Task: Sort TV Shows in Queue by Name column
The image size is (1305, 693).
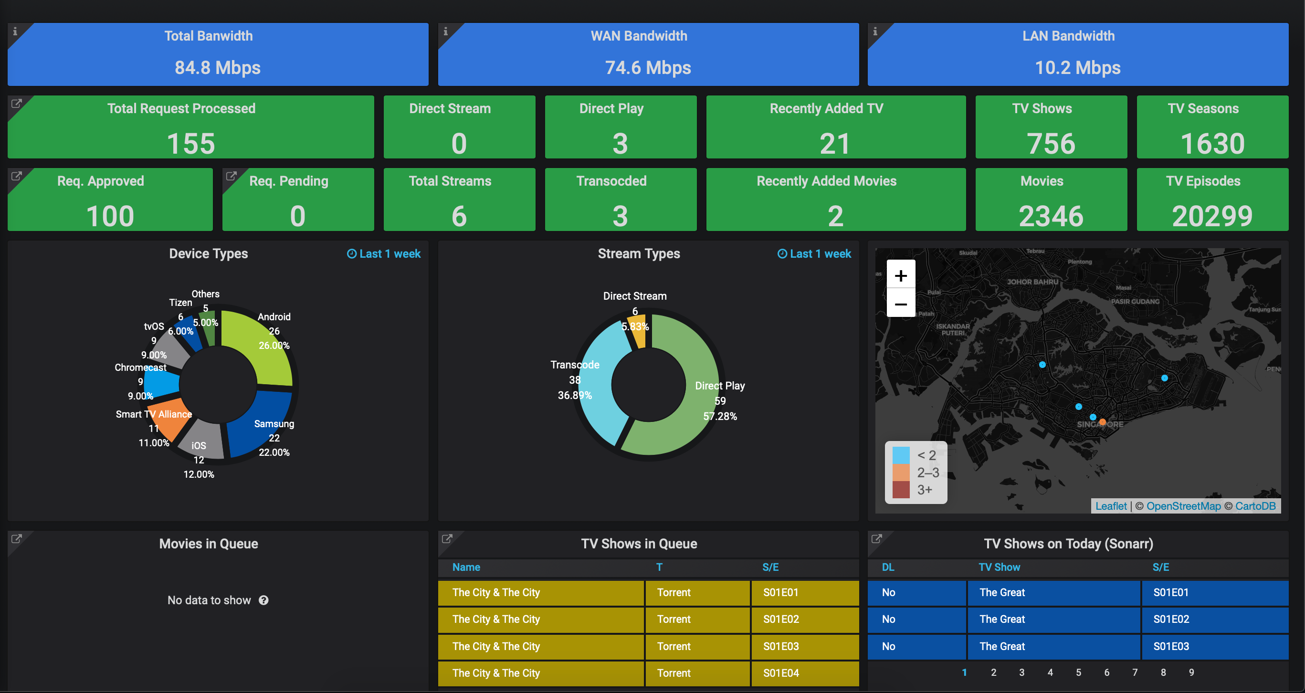Action: click(466, 567)
